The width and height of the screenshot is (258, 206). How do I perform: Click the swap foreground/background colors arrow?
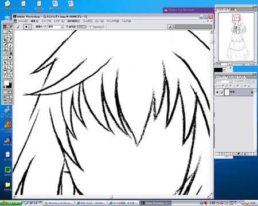click(x=11, y=81)
